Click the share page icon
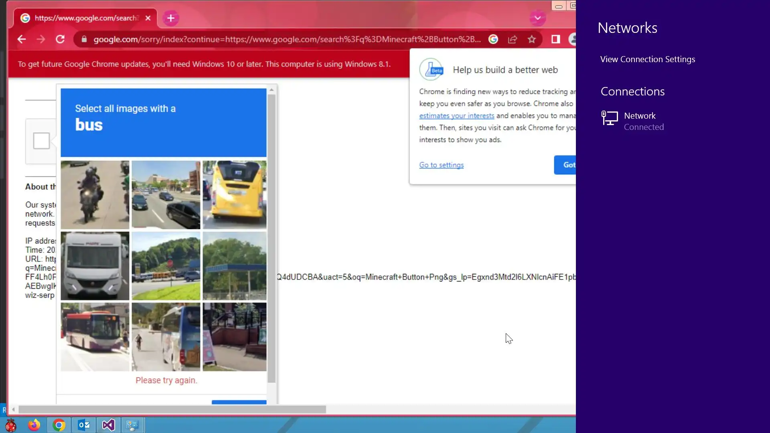Viewport: 770px width, 433px height. point(512,39)
